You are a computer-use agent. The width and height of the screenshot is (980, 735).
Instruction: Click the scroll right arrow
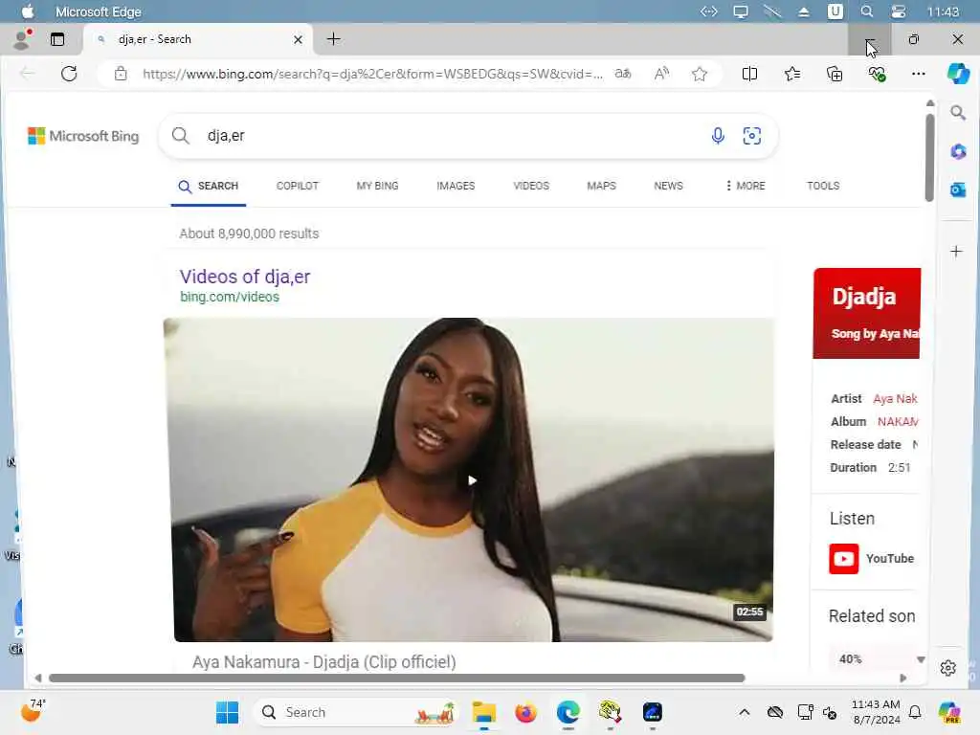(x=903, y=679)
